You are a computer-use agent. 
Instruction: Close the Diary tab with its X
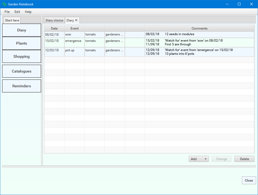click(76, 20)
